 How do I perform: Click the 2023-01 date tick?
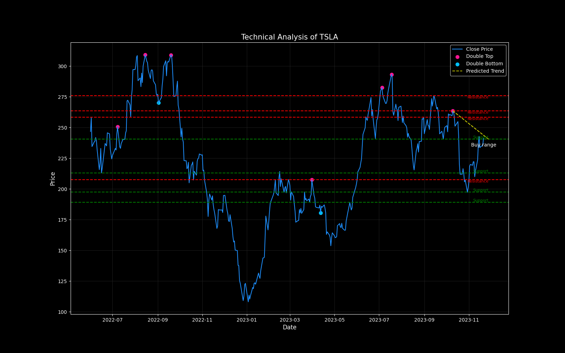click(x=247, y=320)
